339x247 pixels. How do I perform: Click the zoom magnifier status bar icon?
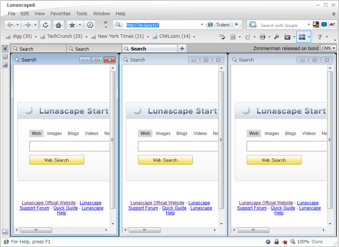(293, 241)
